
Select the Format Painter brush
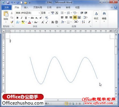pos(12,22)
